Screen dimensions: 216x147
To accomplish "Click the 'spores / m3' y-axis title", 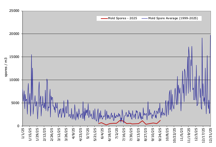I will (6, 67).
